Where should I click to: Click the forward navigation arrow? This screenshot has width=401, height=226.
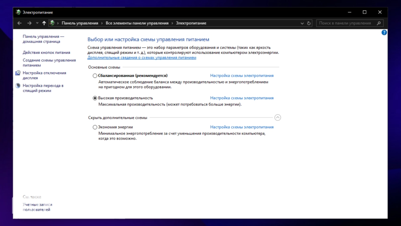29,23
